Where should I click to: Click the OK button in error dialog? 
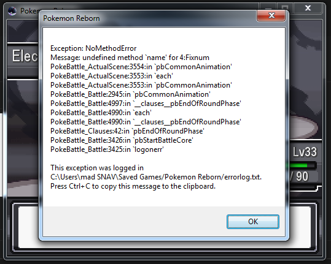pos(252,222)
